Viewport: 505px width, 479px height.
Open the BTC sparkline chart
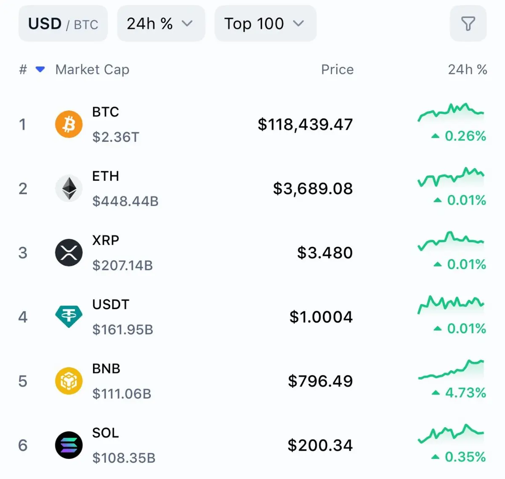click(x=451, y=112)
